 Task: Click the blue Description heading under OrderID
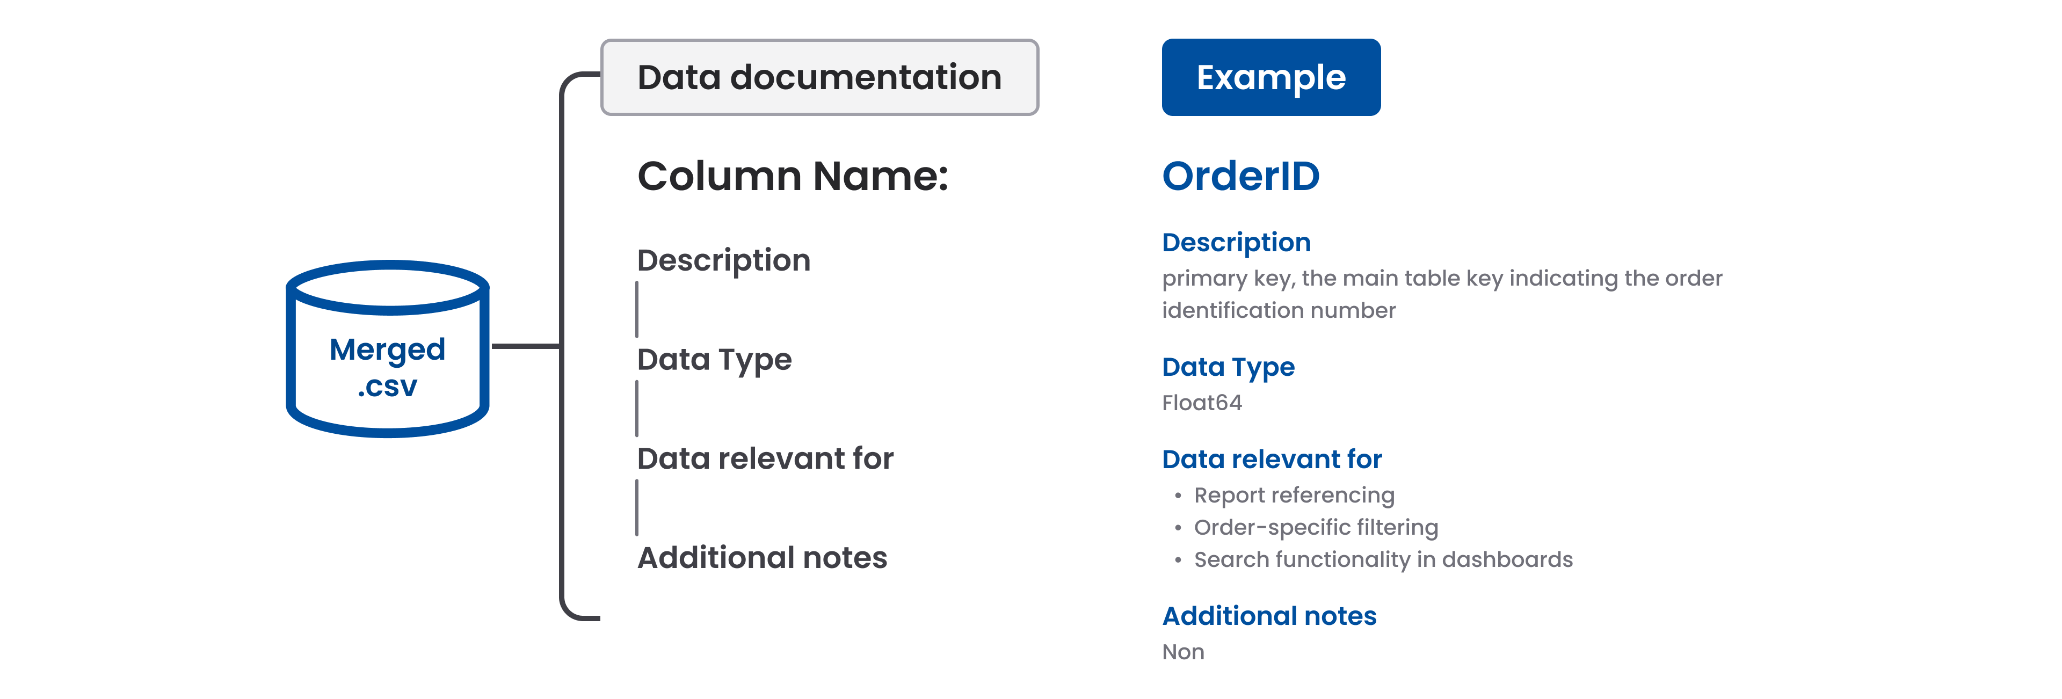(1236, 243)
